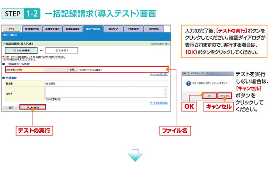Open the 債権譲渡請求 tab
Viewport: 274px width, 172px height.
[x=73, y=29]
